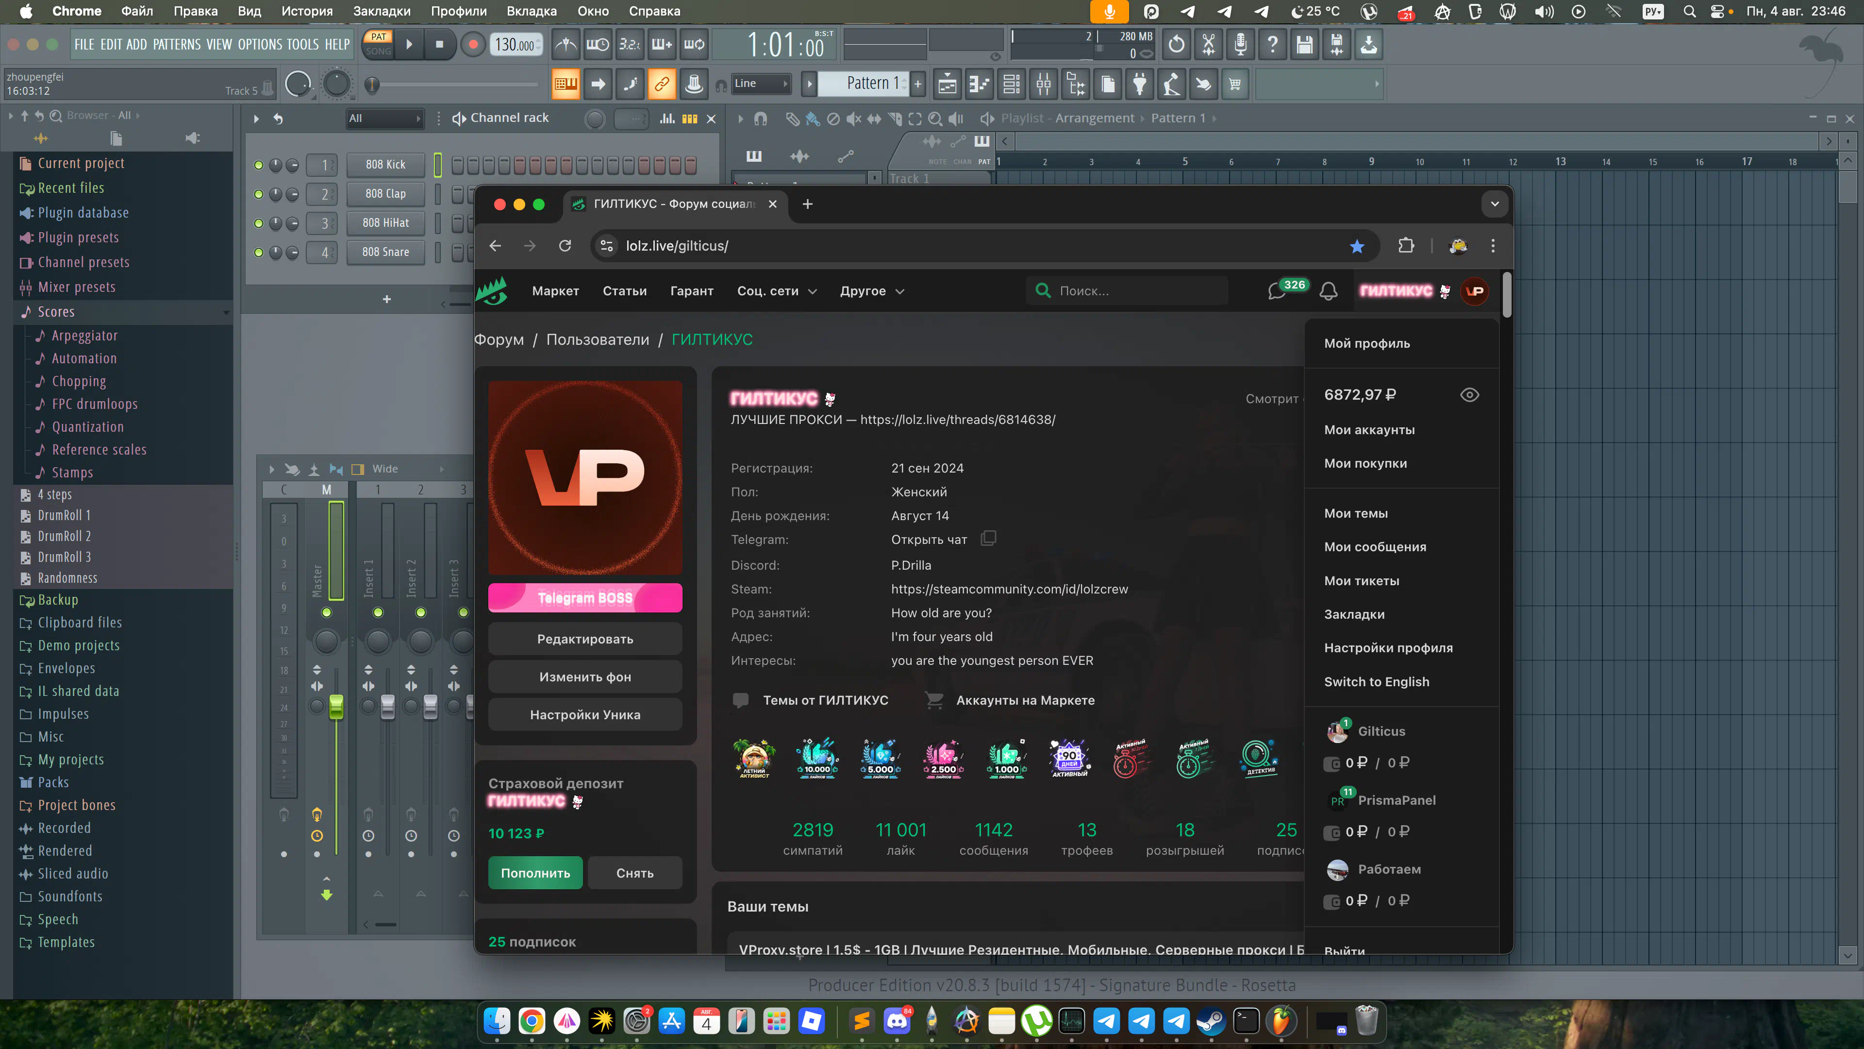Select Мои покупки in profile menu
1864x1049 pixels.
(x=1365, y=463)
